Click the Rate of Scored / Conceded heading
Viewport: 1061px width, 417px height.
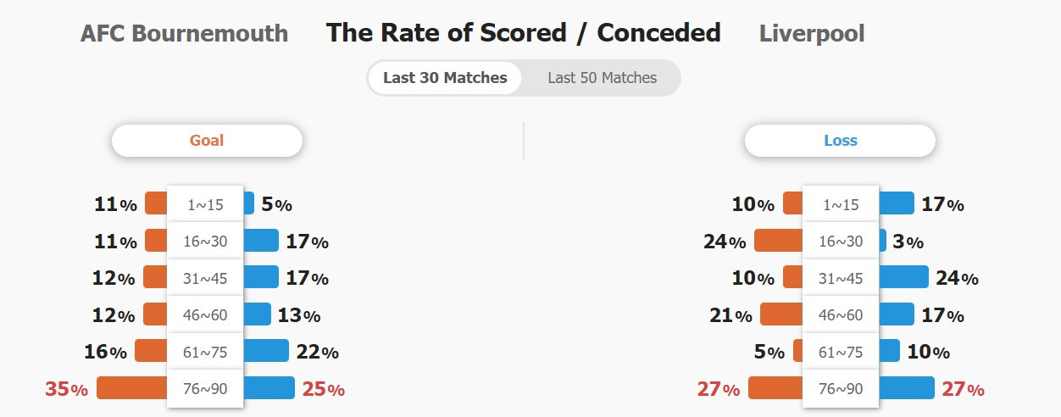[523, 33]
